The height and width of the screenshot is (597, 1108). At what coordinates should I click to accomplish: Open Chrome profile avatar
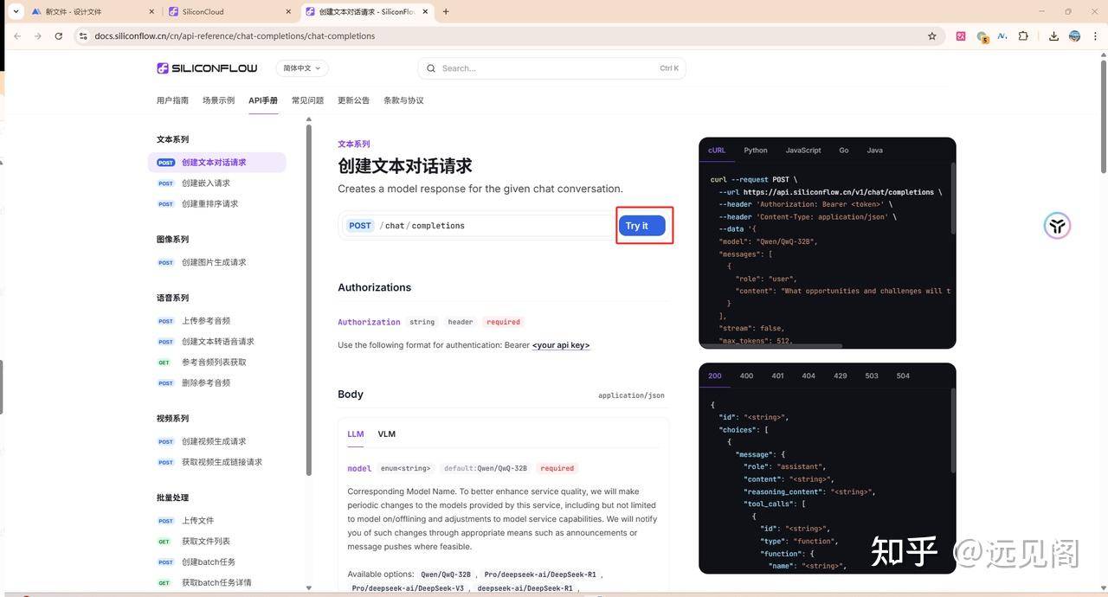1074,36
